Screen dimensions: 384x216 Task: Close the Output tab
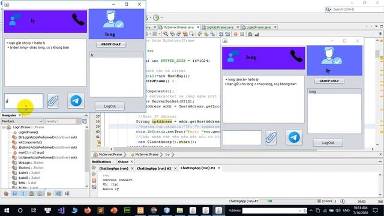click(132, 161)
